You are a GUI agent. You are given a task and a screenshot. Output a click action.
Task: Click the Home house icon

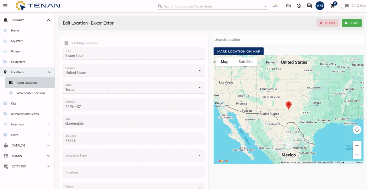[x=5, y=30]
